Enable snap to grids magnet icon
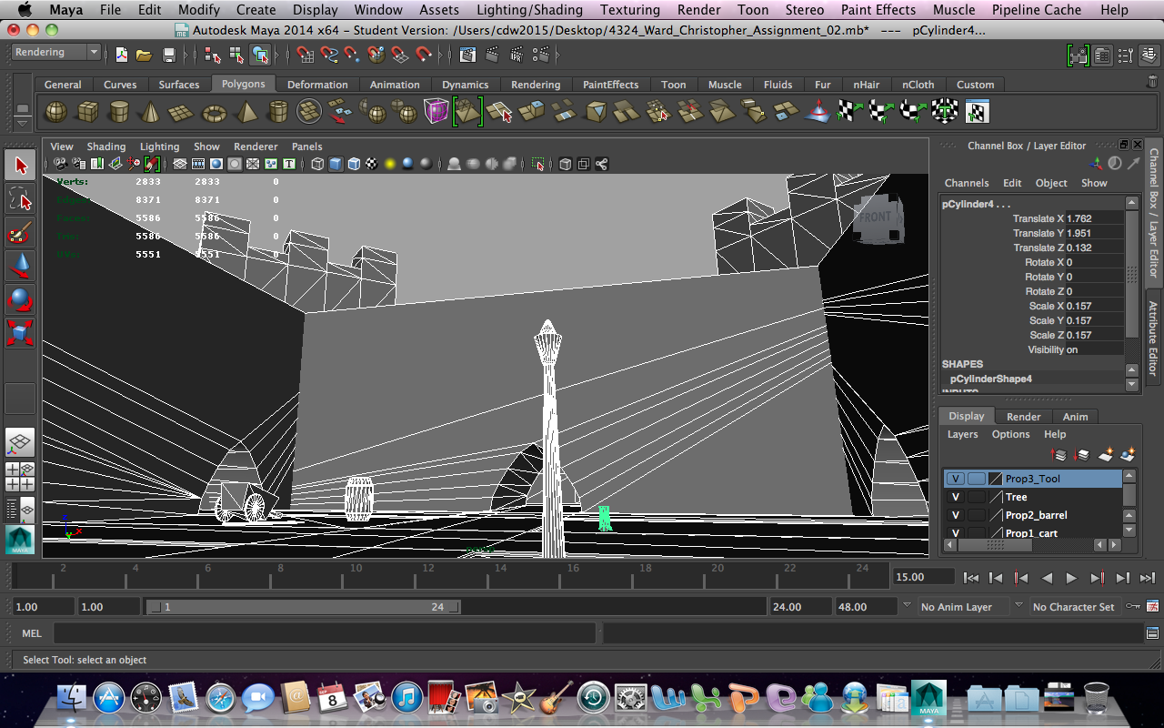1164x728 pixels. tap(305, 55)
